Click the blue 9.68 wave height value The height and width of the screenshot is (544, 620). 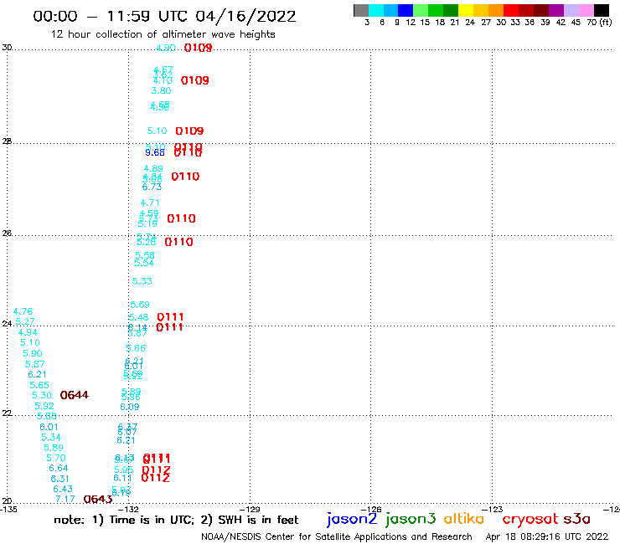point(155,152)
